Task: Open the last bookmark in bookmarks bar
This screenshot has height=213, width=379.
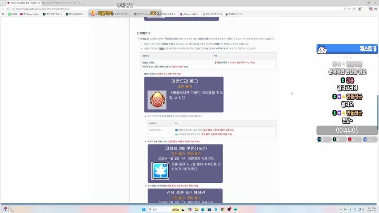Action: pyautogui.click(x=235, y=14)
